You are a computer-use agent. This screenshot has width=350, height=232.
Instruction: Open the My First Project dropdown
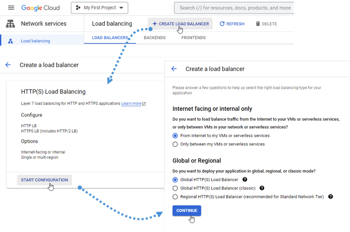coord(99,8)
